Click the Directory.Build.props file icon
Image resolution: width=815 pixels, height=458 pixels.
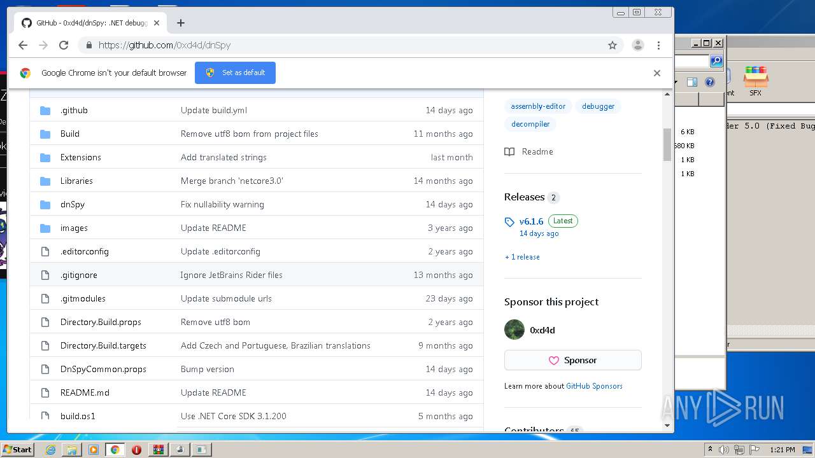(45, 322)
